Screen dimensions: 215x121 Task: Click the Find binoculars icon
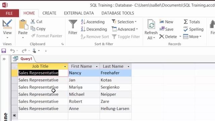click(x=212, y=24)
